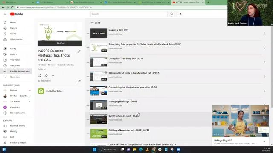The width and height of the screenshot is (273, 153).
Task: Open 3 Underutilized Tools in the Marketing Tab
Action: 134,73
